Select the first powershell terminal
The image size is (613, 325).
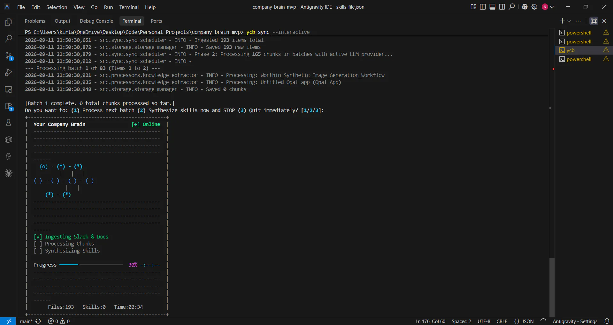(x=579, y=33)
